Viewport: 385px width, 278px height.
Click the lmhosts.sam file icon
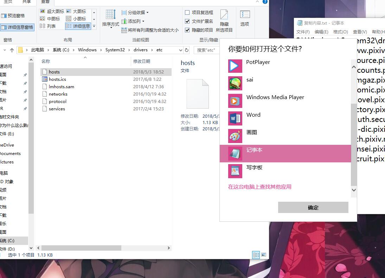click(x=44, y=86)
